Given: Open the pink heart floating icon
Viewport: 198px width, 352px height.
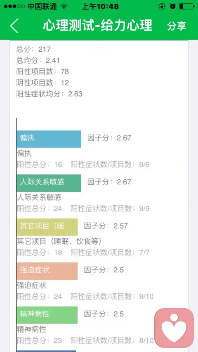Looking at the screenshot, I should pos(174,328).
